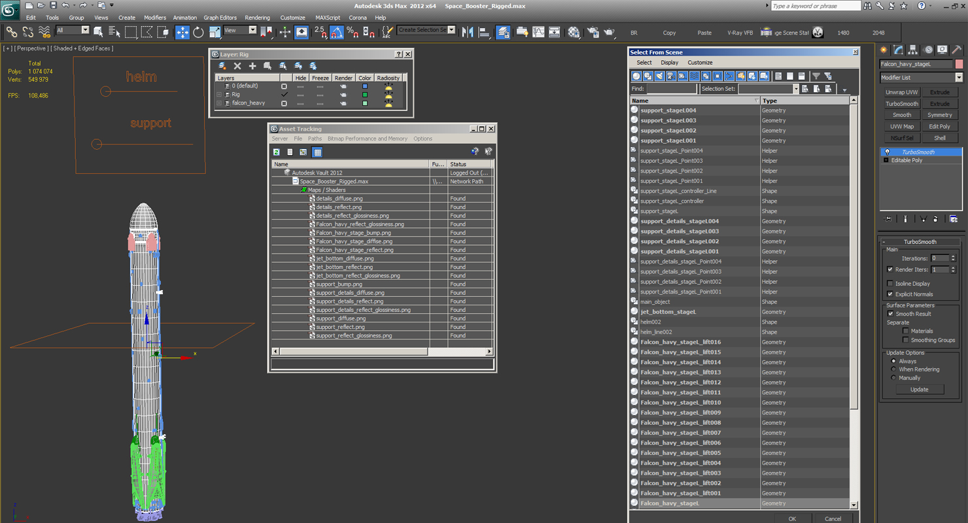This screenshot has height=523, width=968.
Task: Select the Select and Rotate tool
Action: pyautogui.click(x=198, y=32)
